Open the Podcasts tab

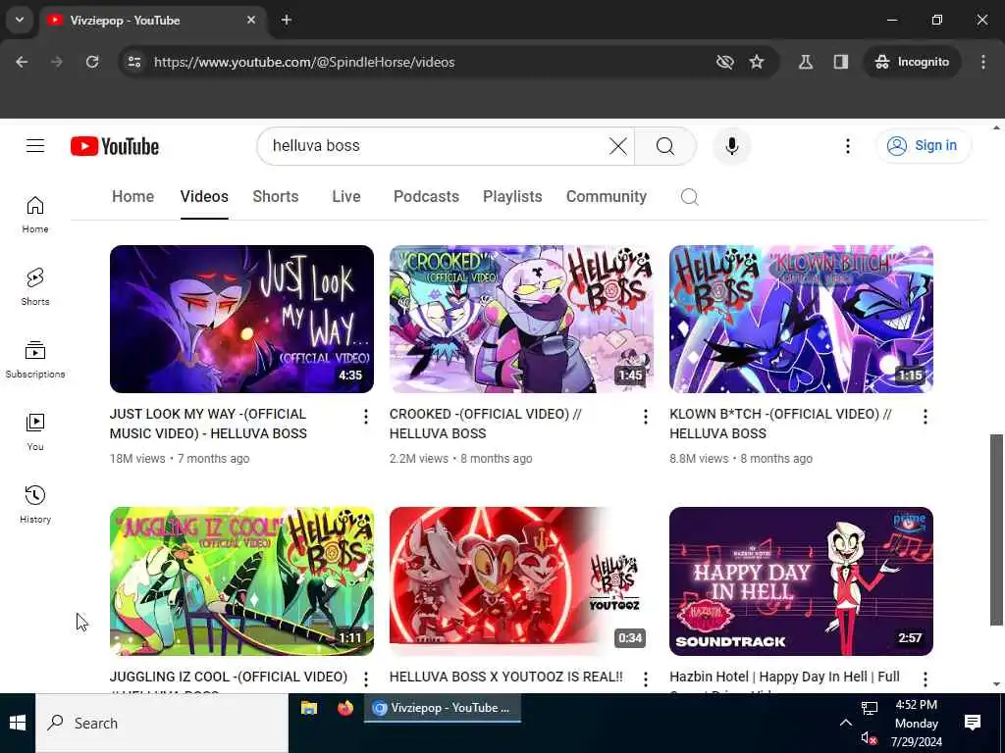pos(426,196)
